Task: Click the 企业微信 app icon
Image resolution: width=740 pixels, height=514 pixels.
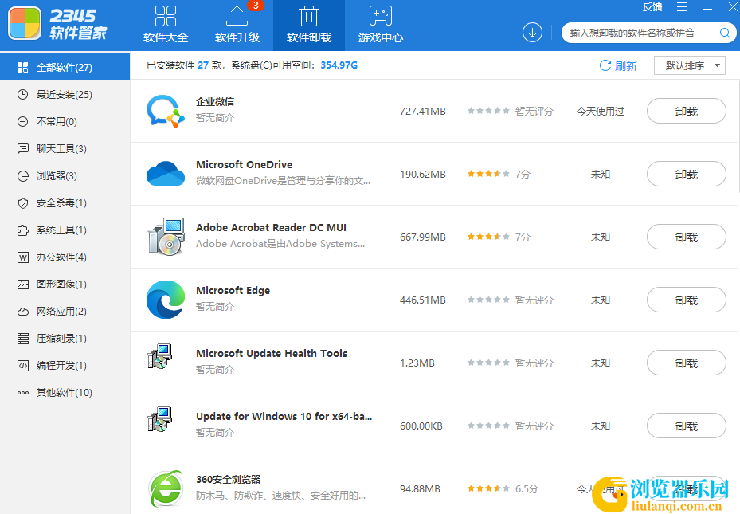Action: coord(165,111)
